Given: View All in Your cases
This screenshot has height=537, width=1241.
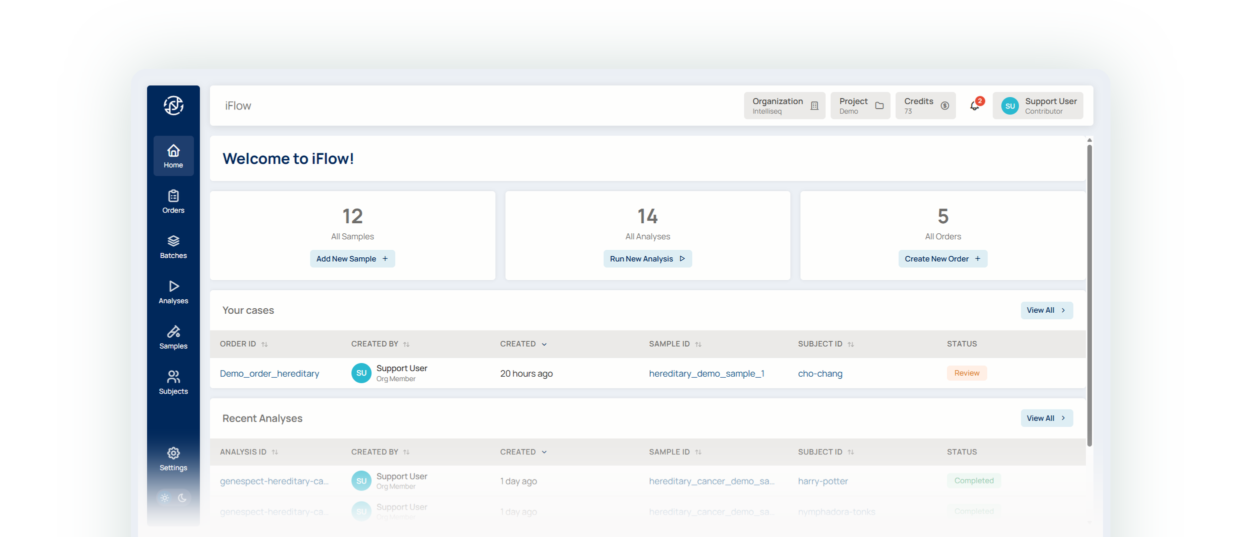Looking at the screenshot, I should click(1046, 310).
